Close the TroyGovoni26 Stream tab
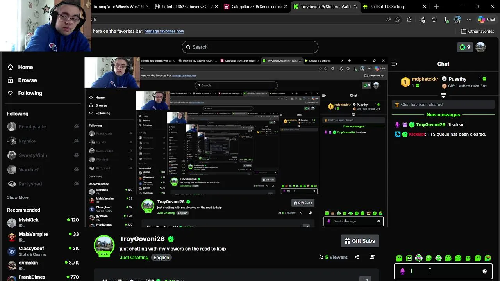 click(355, 7)
